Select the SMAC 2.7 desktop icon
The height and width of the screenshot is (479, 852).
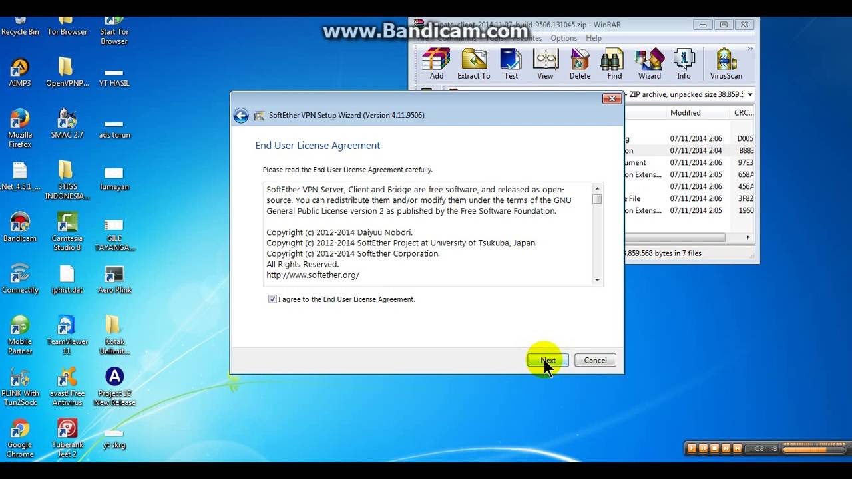click(67, 124)
